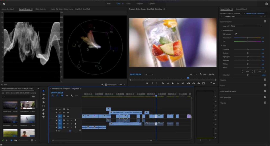Switch to the Color workspace
The image size is (270, 146).
coord(118,4)
